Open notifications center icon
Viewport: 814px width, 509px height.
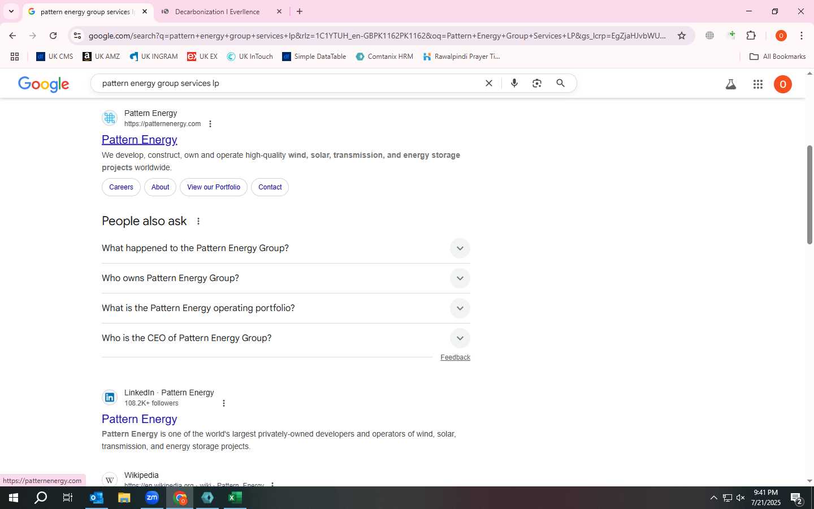pos(797,498)
